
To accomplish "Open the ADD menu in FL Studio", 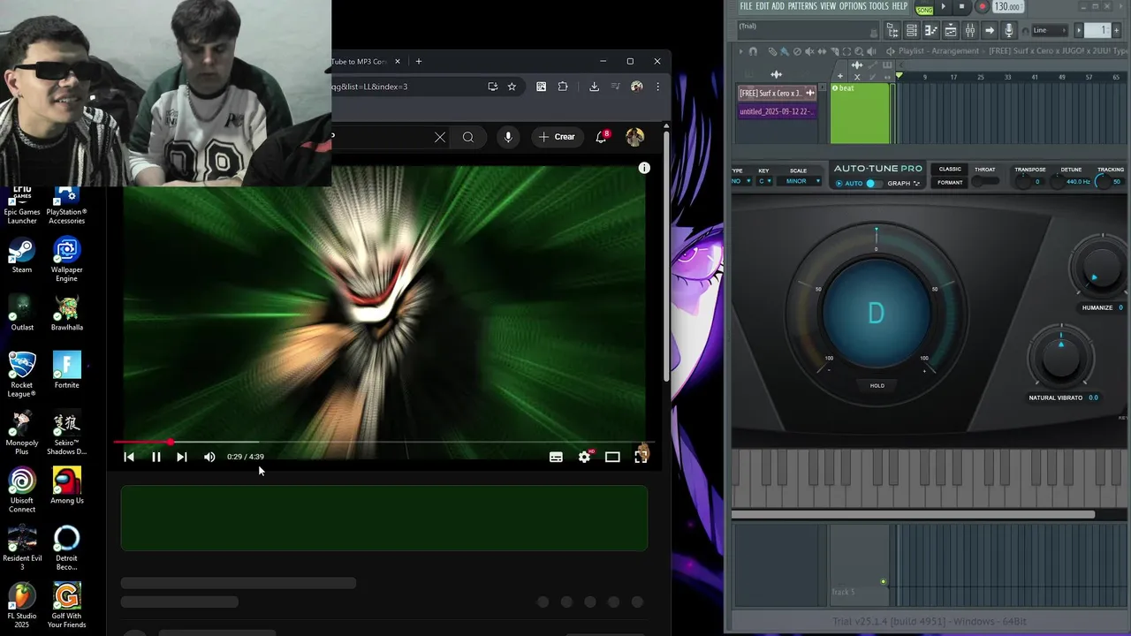I will pos(778,6).
